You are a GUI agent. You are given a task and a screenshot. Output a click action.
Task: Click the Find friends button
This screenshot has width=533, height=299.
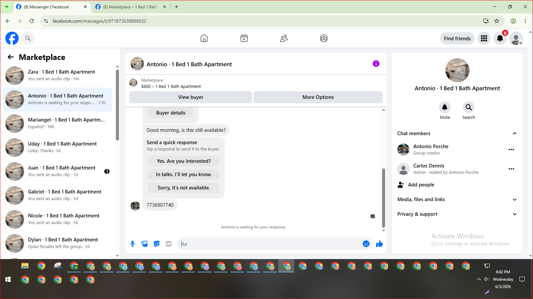457,38
